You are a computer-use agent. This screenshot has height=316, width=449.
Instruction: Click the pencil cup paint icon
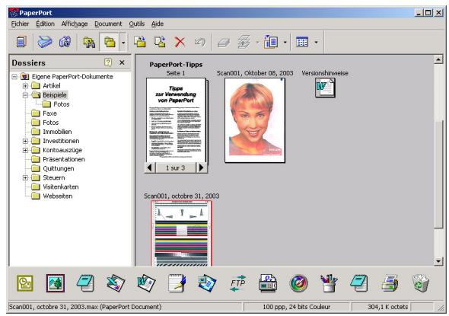(329, 283)
